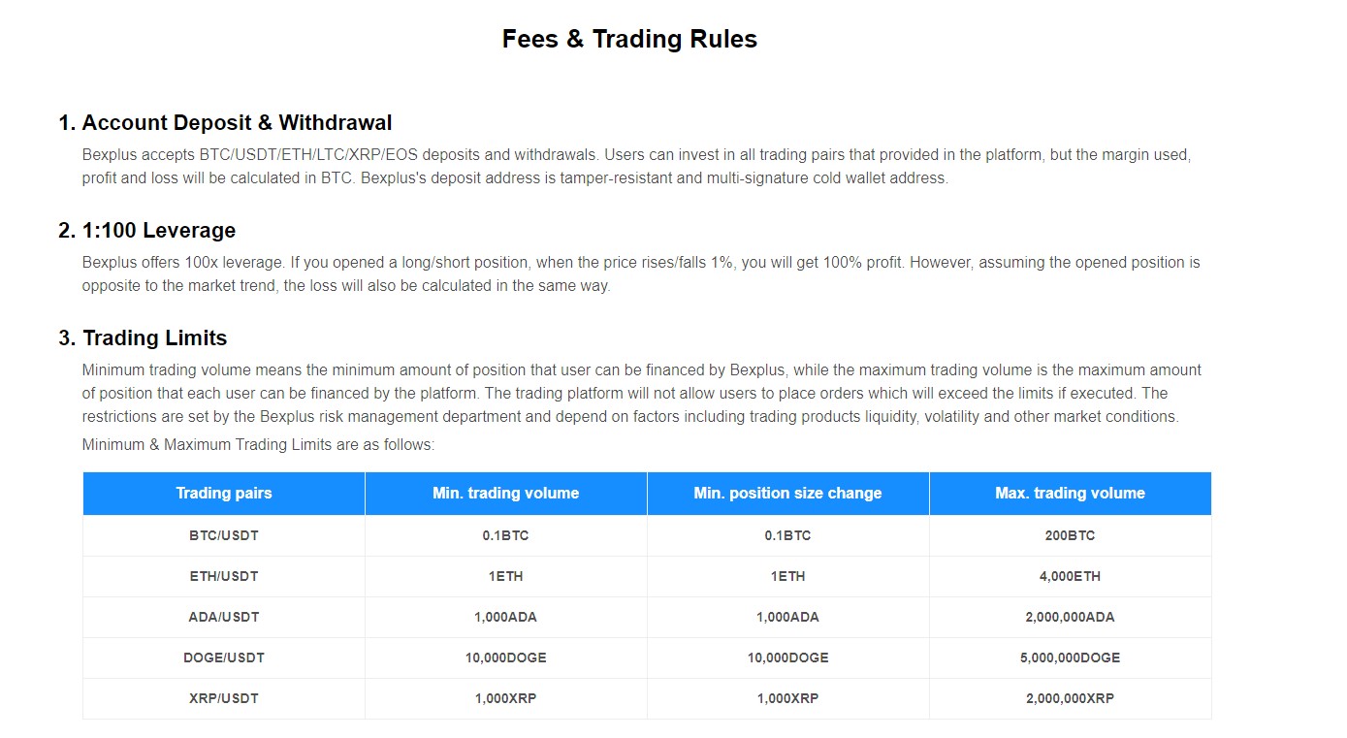Click the 1,000ADA min position size cell

pyautogui.click(x=788, y=617)
